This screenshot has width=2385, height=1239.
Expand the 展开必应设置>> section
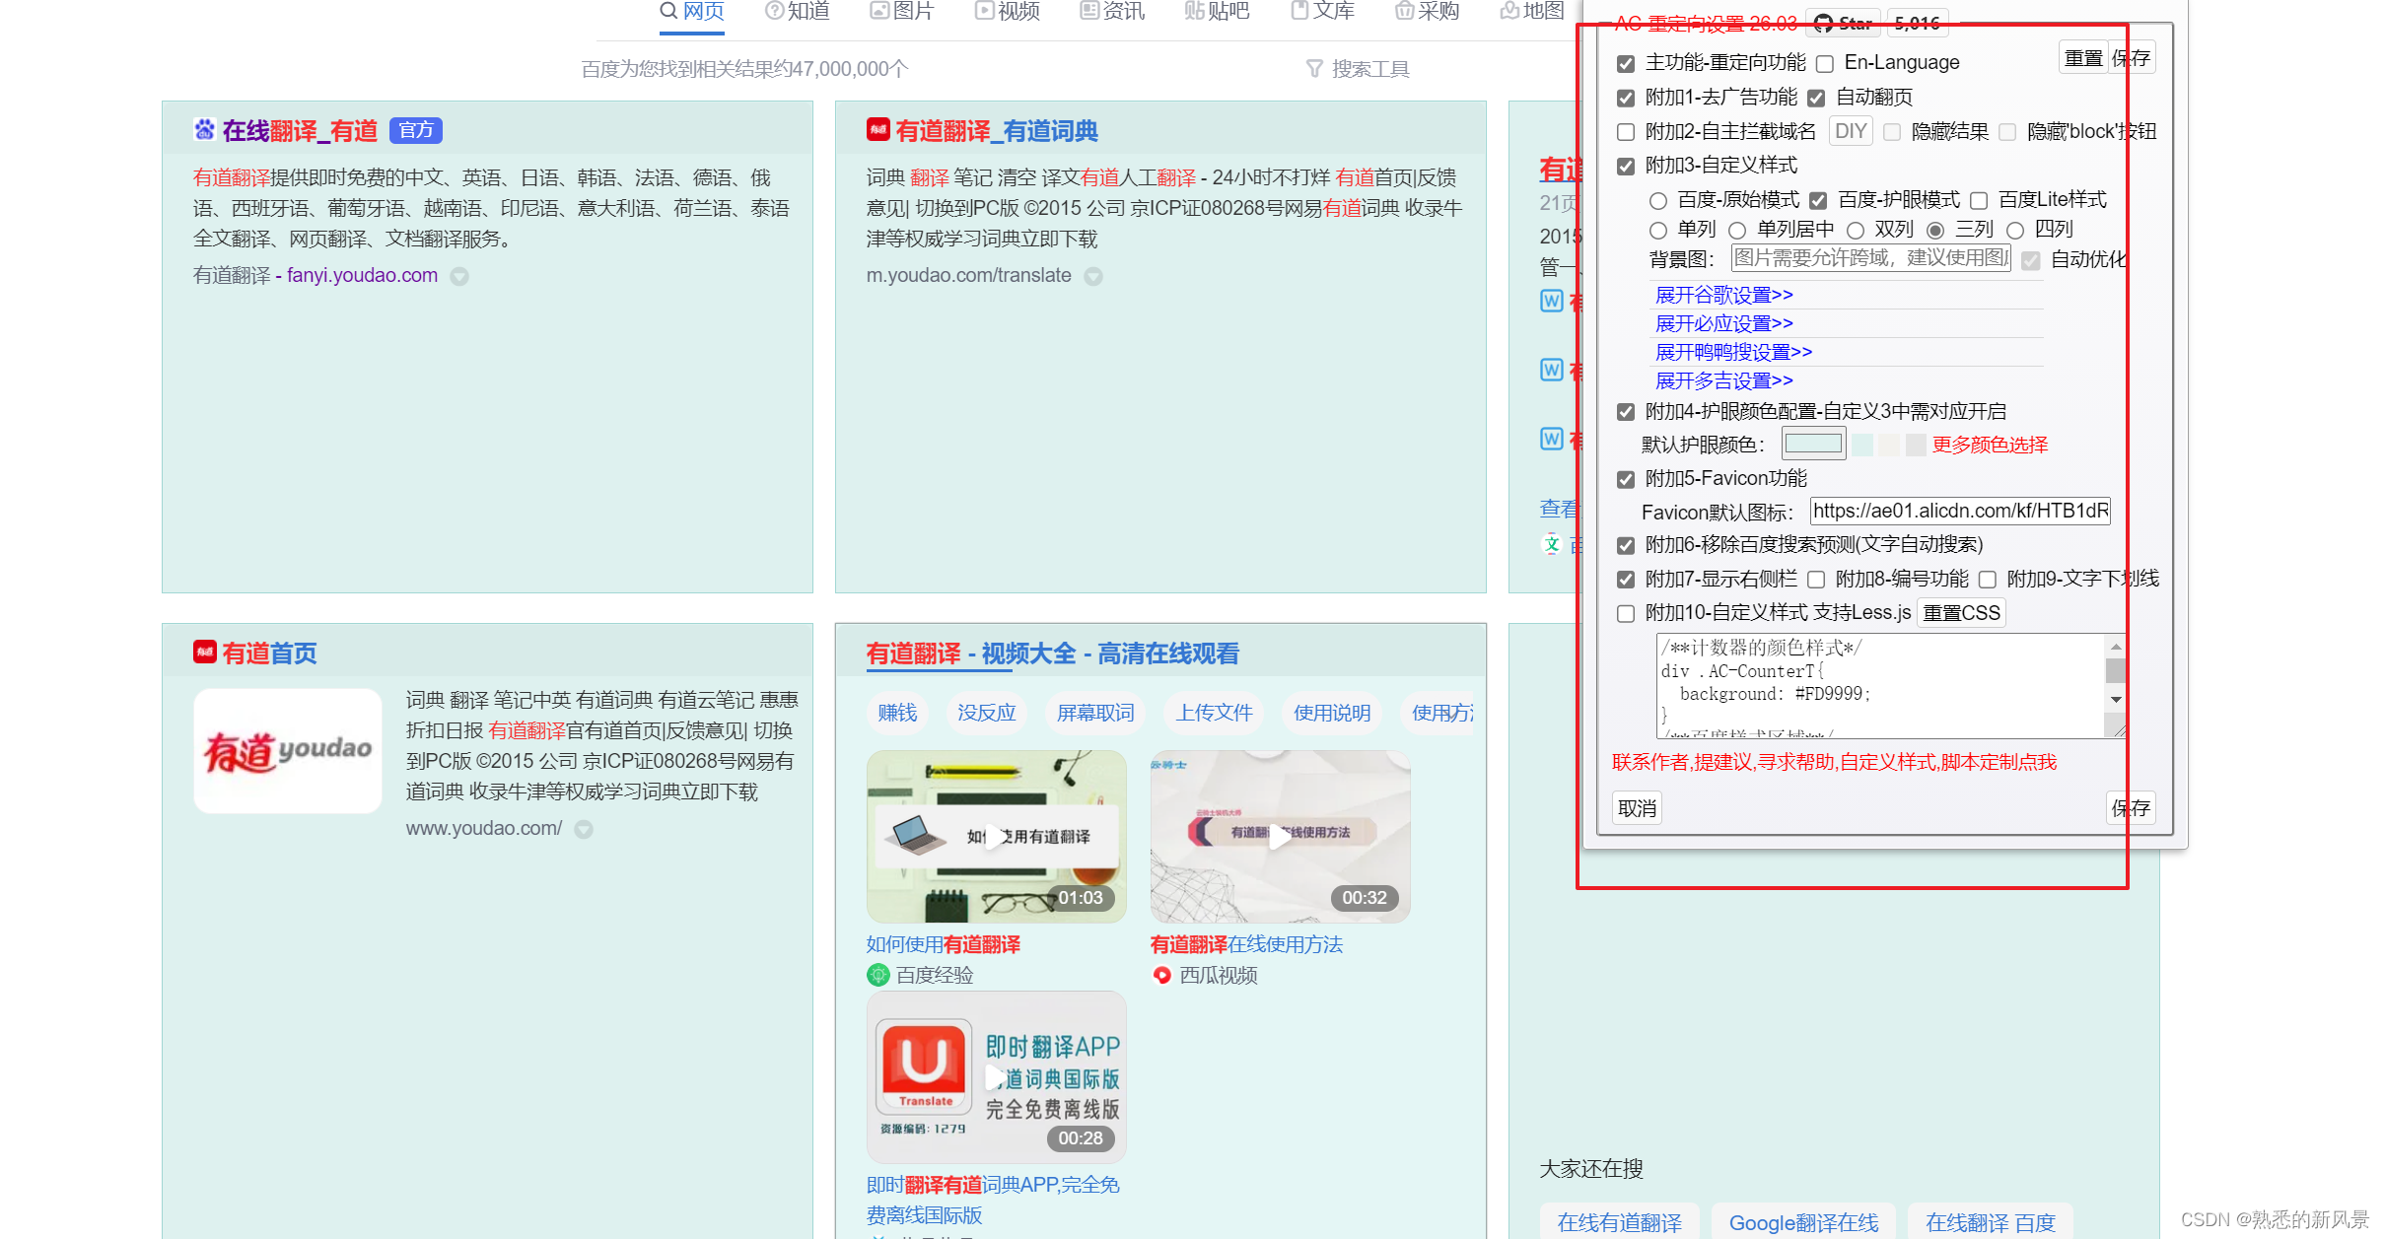pos(1723,323)
